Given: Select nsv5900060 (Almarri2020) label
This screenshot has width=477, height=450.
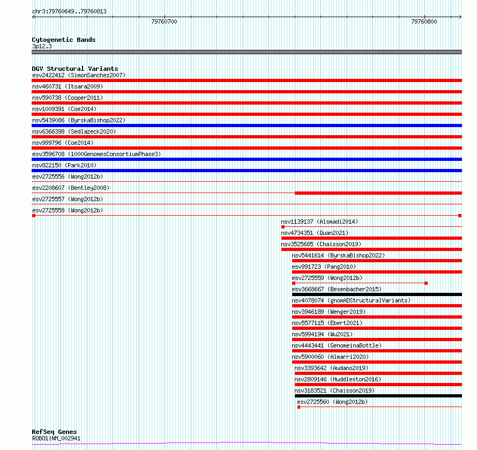Looking at the screenshot, I should click(330, 357).
